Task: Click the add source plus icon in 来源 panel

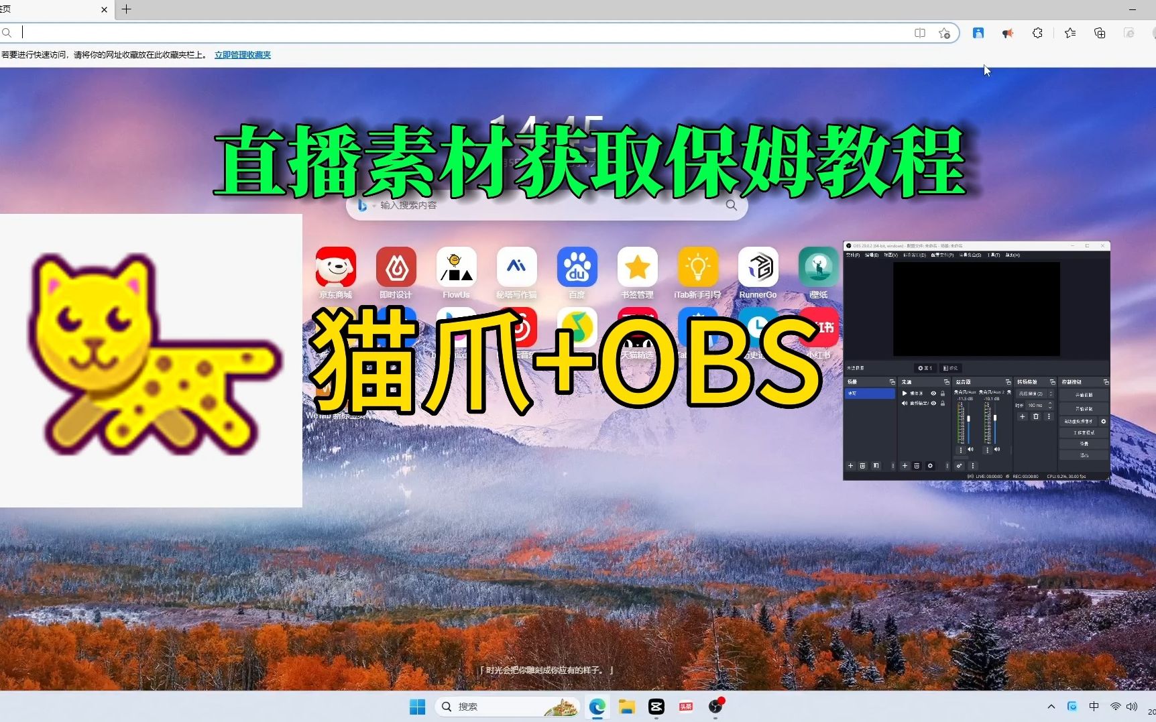Action: tap(905, 466)
